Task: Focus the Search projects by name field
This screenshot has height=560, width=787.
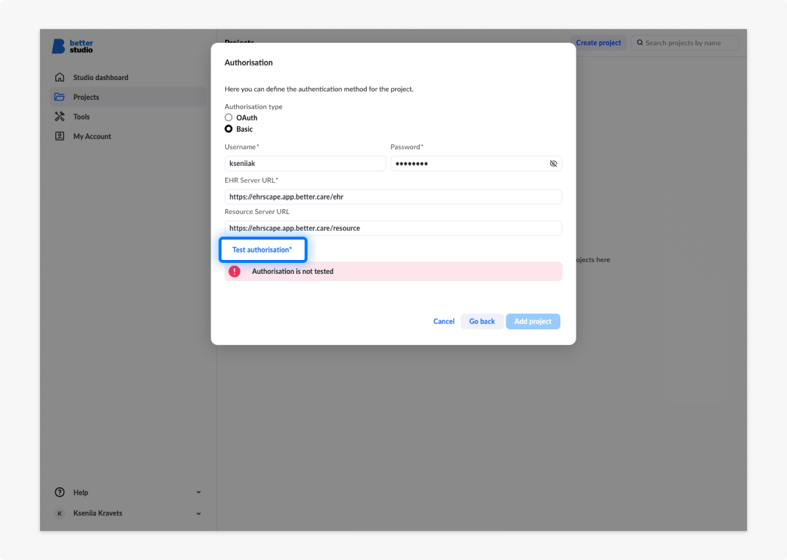Action: pyautogui.click(x=684, y=43)
